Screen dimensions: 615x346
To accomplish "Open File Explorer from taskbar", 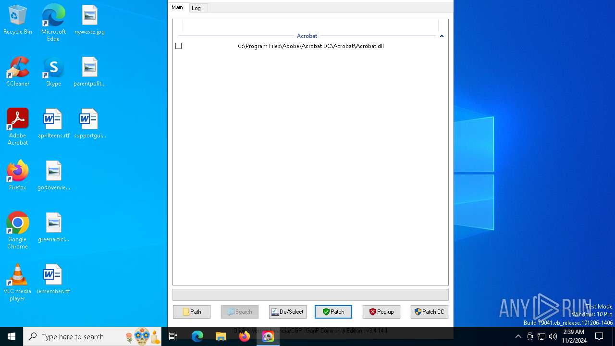I will (x=221, y=336).
